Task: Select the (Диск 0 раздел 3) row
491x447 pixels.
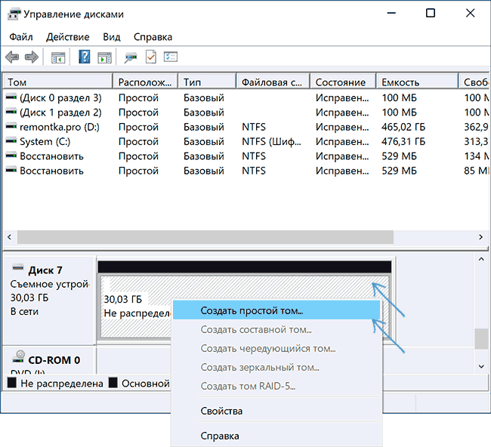Action: click(x=246, y=97)
